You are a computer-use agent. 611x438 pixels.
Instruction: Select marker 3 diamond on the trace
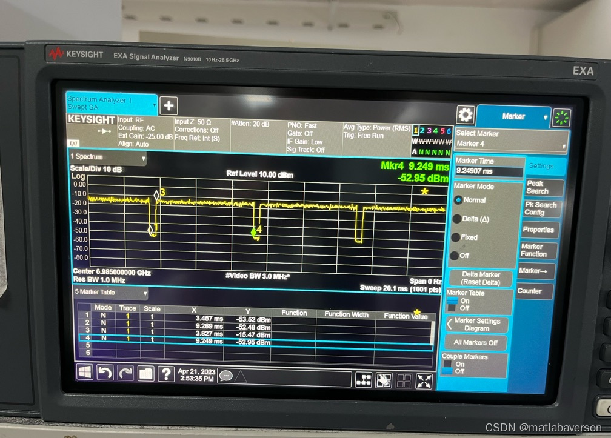pyautogui.click(x=156, y=194)
